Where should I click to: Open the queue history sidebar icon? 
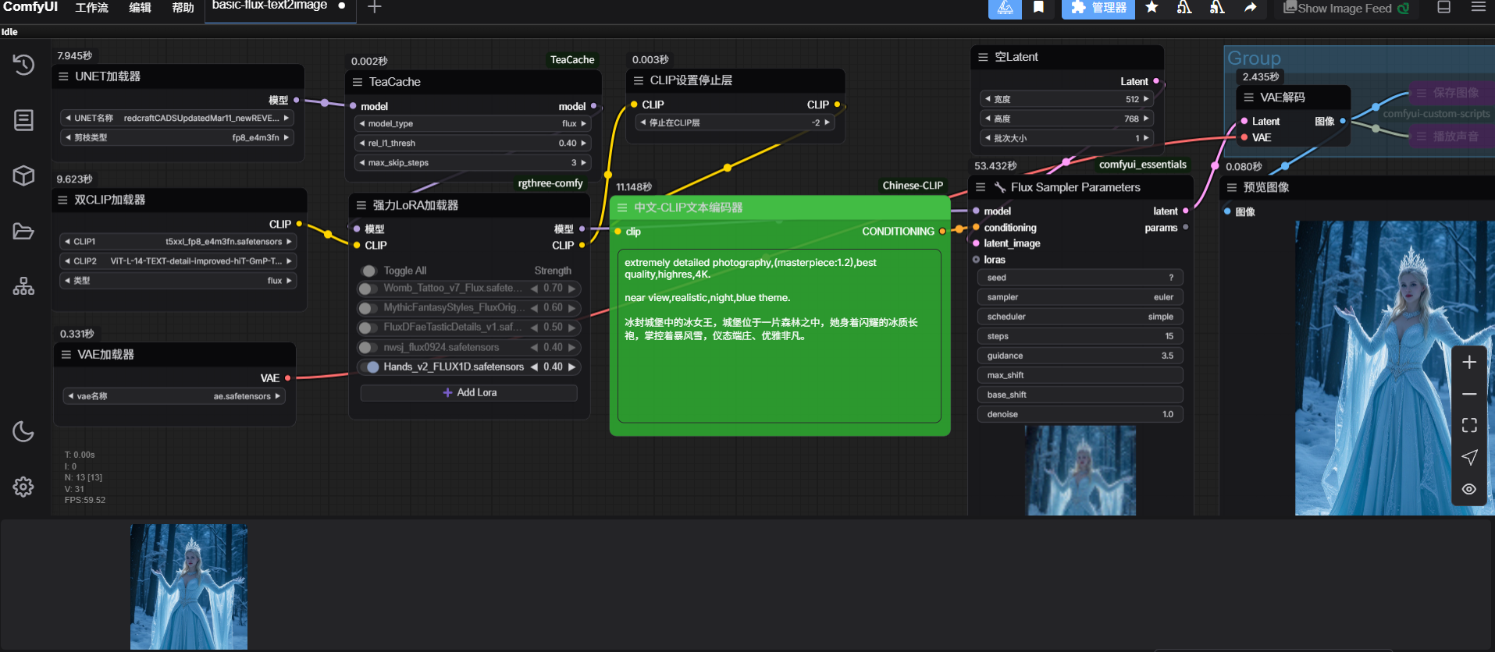[x=23, y=65]
